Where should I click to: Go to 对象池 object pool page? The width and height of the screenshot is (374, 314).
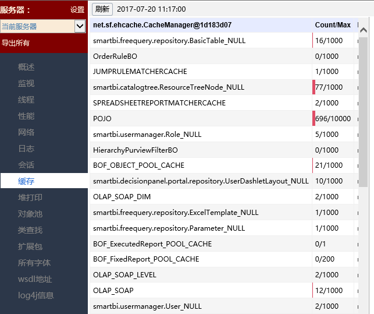pyautogui.click(x=30, y=214)
